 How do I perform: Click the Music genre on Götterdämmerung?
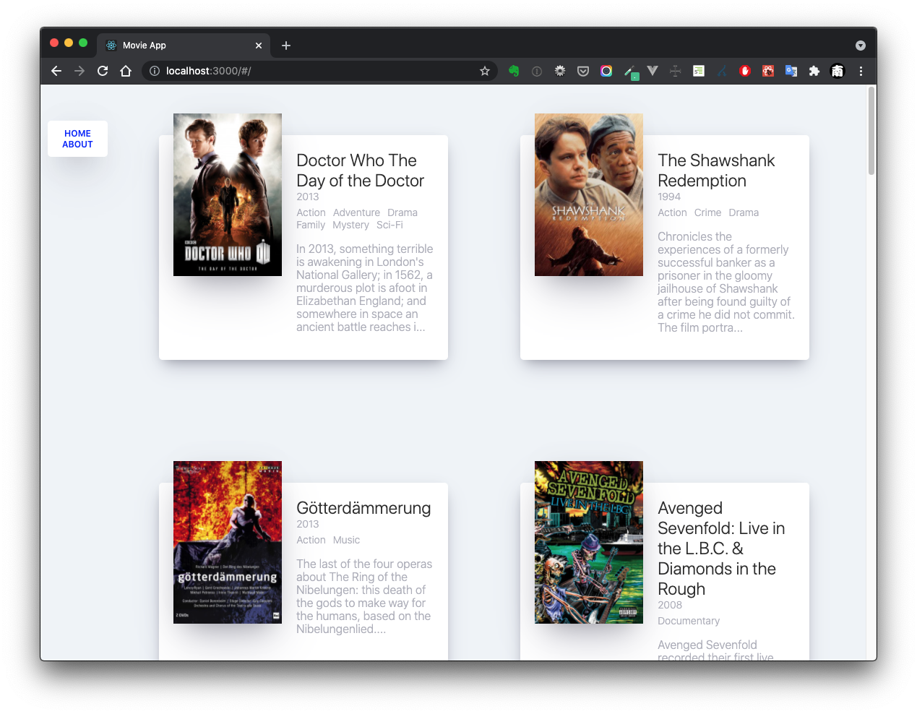tap(346, 540)
